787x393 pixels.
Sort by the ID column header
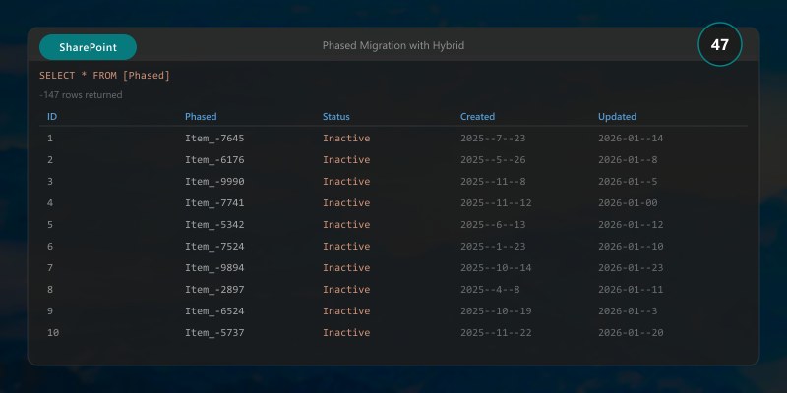(x=52, y=116)
